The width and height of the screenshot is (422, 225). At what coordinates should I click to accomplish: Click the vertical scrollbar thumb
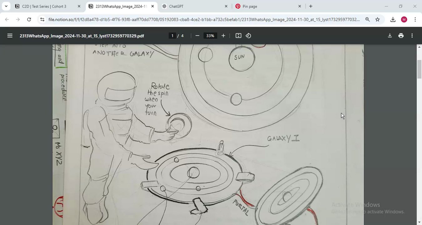(x=419, y=69)
